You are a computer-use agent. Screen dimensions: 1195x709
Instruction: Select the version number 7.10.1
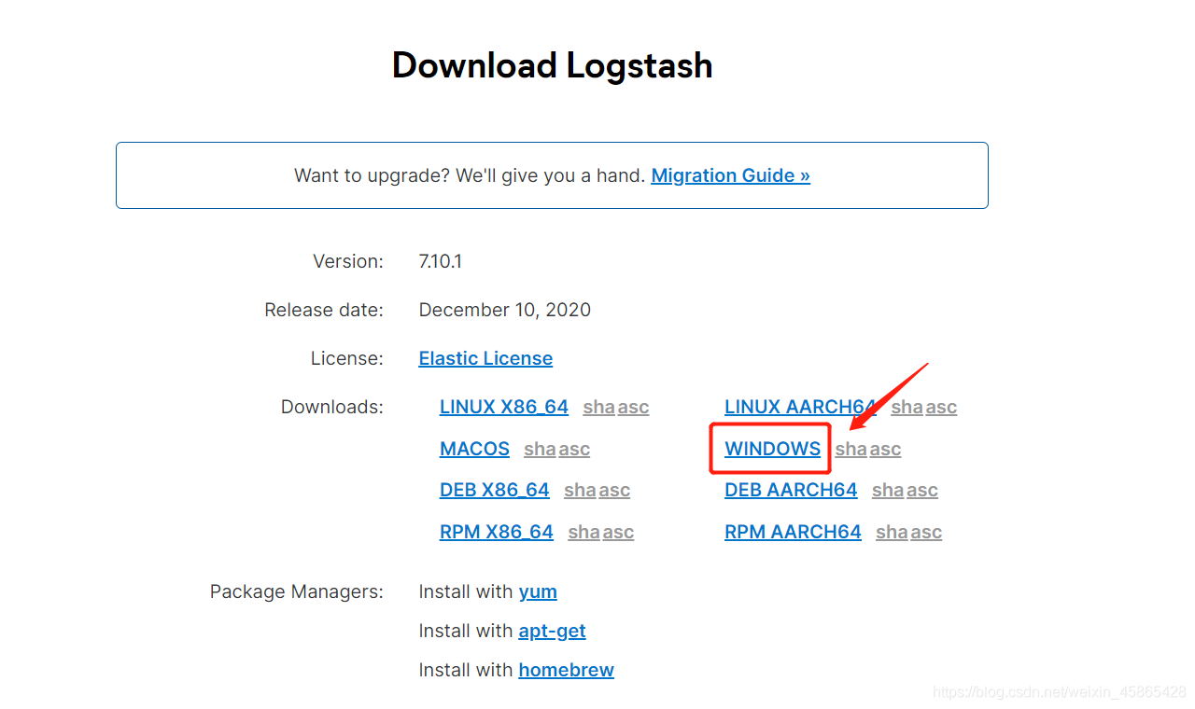[x=441, y=261]
